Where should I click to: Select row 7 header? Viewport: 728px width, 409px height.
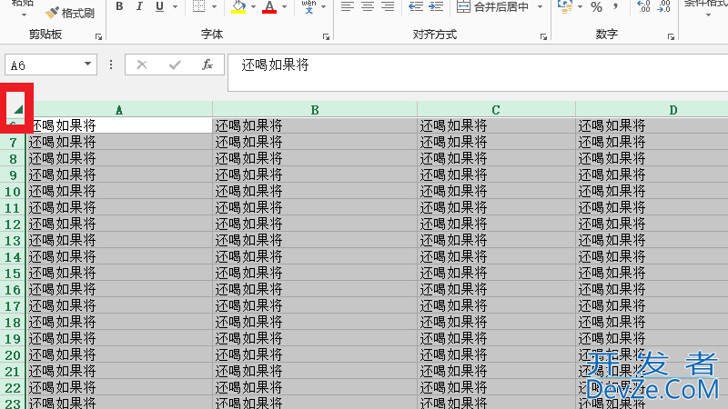13,142
